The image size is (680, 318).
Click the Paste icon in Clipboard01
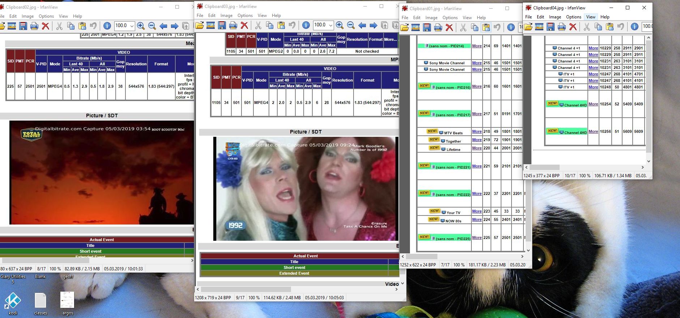486,27
